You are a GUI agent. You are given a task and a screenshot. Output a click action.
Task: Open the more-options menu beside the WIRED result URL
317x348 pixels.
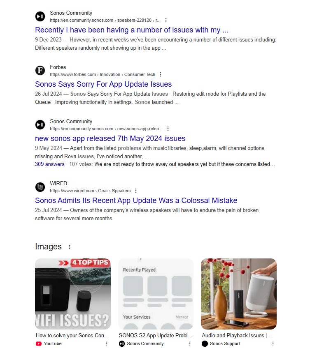click(x=136, y=191)
